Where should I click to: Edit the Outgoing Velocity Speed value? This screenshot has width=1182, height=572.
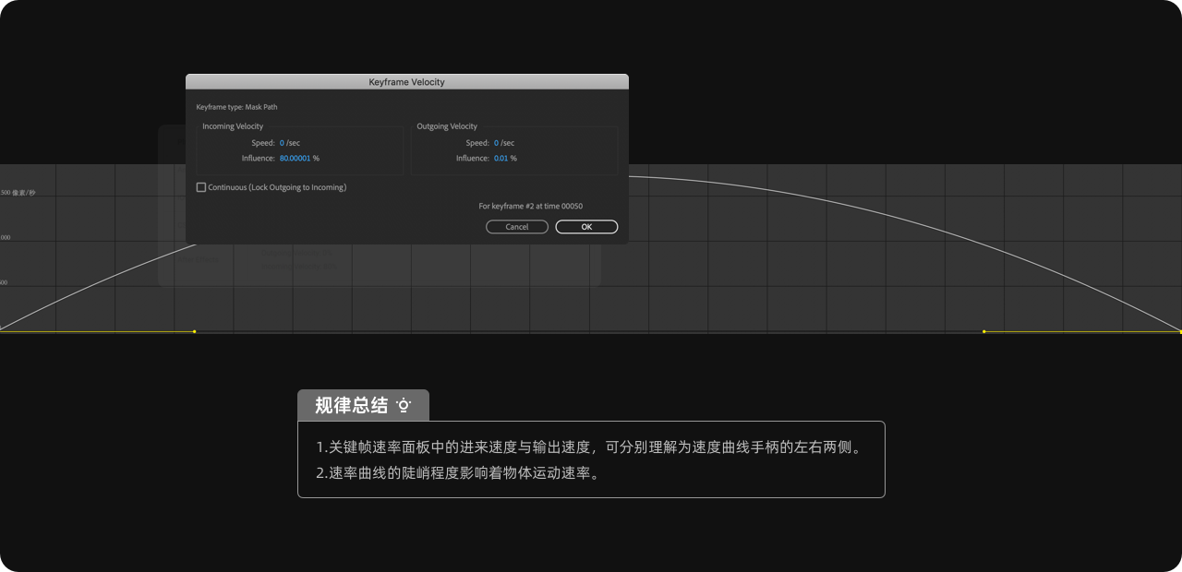496,143
